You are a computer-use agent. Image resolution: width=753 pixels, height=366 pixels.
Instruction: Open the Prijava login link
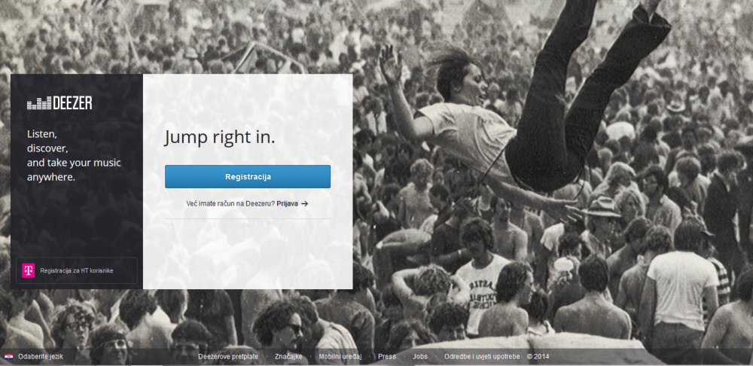point(287,203)
